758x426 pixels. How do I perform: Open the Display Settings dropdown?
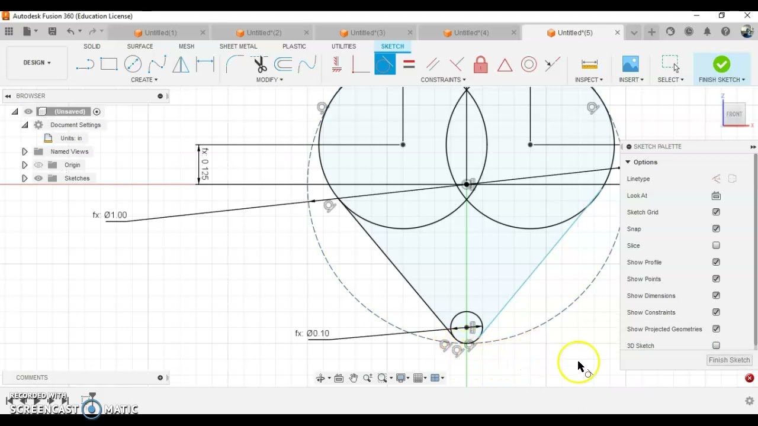(x=403, y=378)
